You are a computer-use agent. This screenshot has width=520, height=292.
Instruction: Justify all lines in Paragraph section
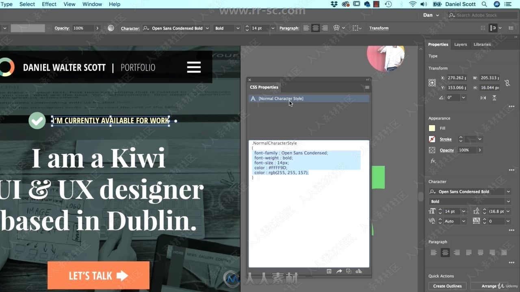[504, 253]
